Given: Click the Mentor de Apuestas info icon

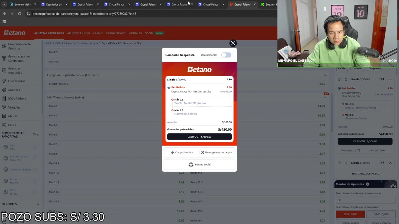Looking at the screenshot, I should 368,184.
